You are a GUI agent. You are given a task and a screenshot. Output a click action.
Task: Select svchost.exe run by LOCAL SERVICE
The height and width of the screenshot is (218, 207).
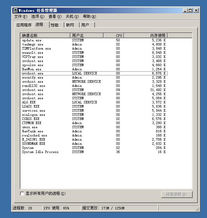[95, 74]
